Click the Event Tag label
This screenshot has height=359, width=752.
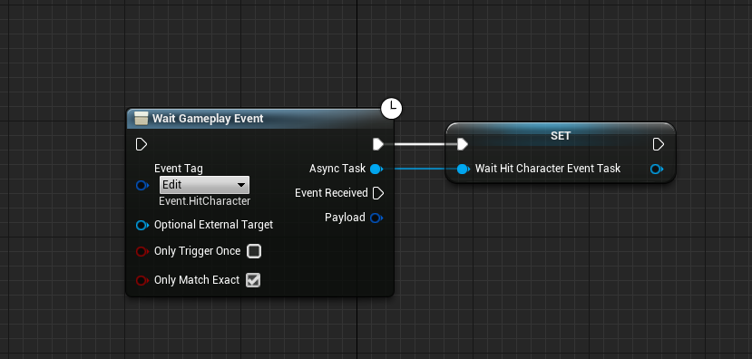tap(179, 169)
